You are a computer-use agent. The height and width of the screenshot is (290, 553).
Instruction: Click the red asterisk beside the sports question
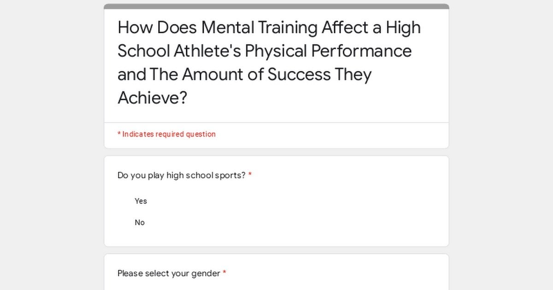[x=250, y=175]
